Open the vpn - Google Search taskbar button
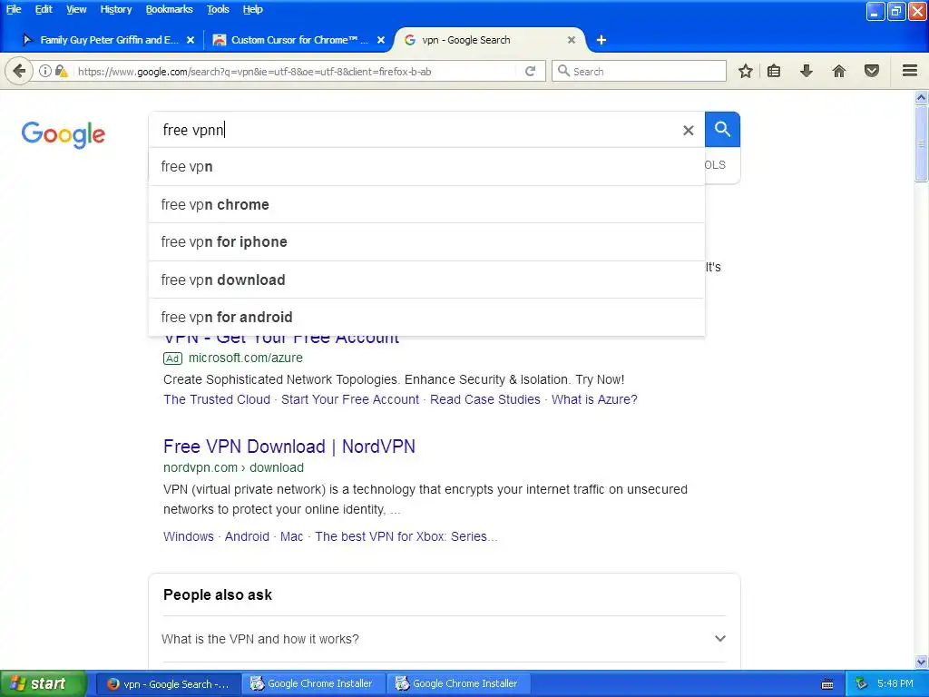This screenshot has height=697, width=929. [169, 684]
